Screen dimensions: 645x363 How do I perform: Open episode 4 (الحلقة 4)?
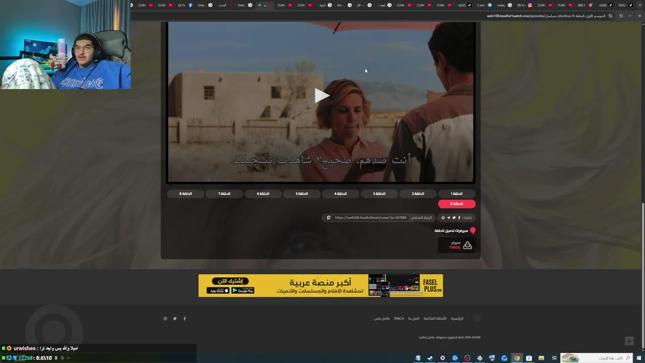click(340, 194)
